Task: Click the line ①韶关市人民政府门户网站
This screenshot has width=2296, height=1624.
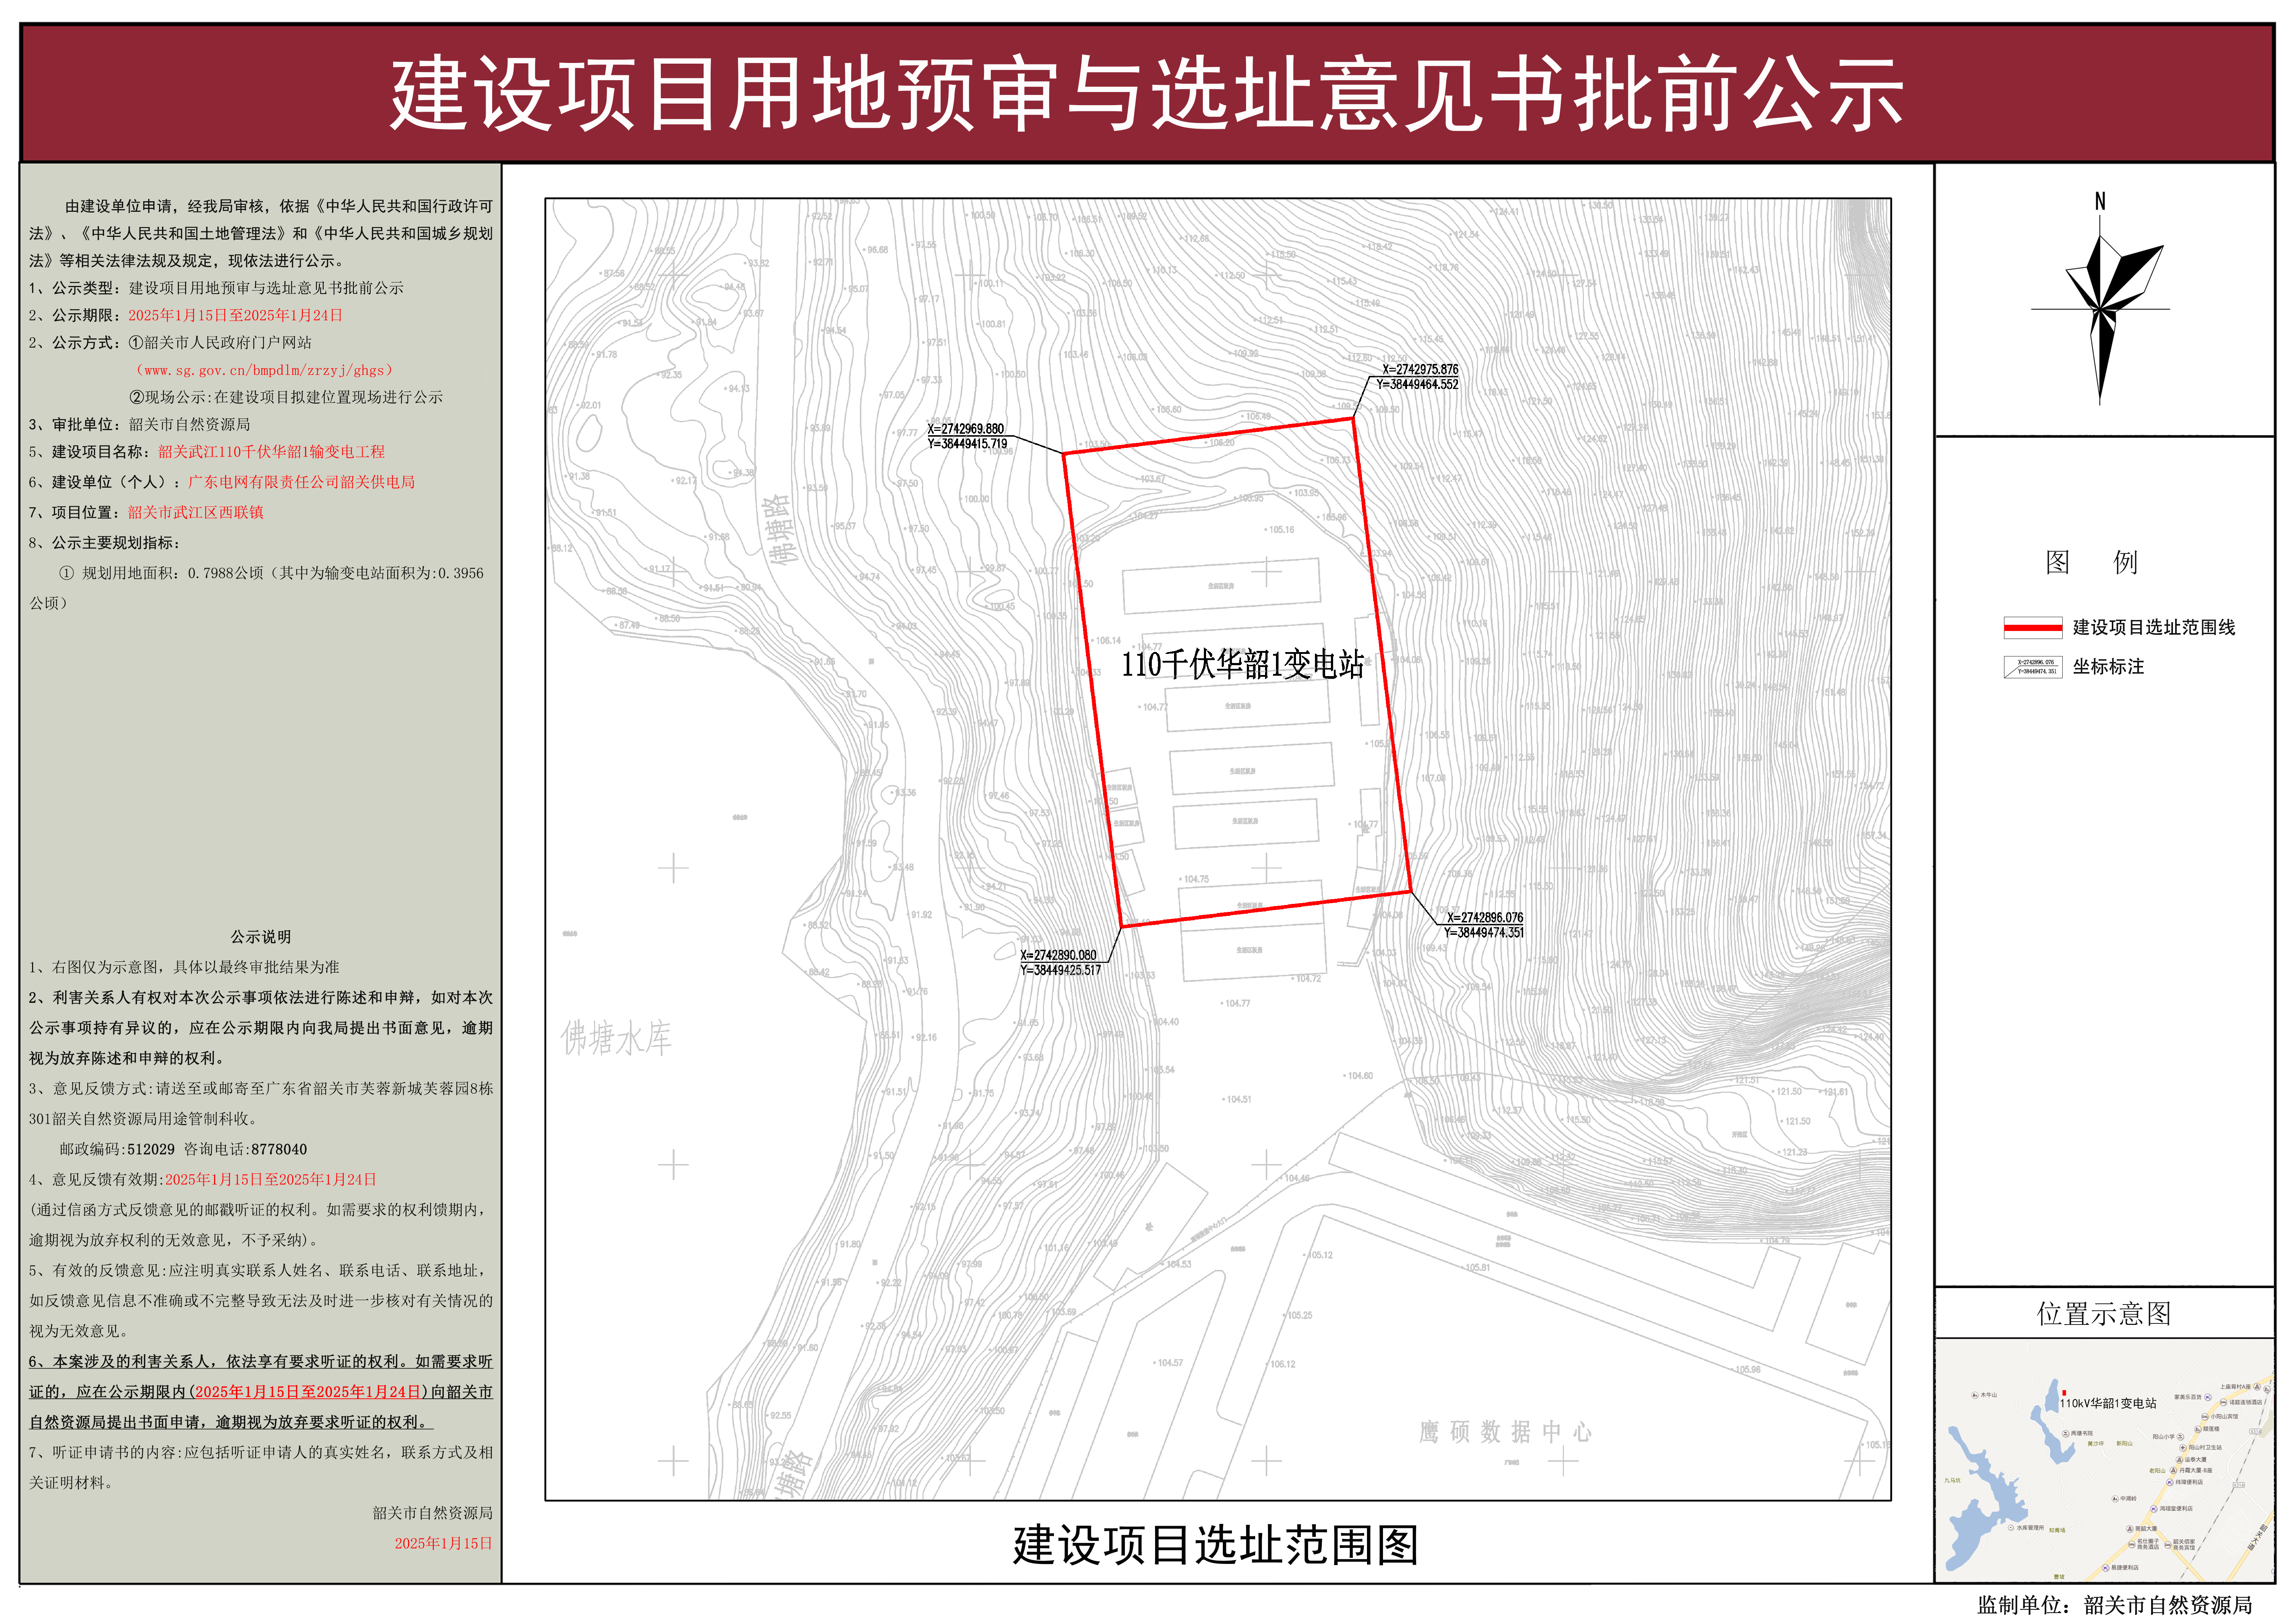Action: pos(220,343)
